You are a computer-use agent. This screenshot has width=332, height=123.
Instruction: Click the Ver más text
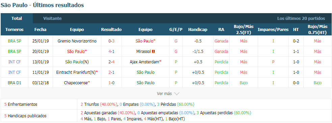pyautogui.click(x=164, y=94)
